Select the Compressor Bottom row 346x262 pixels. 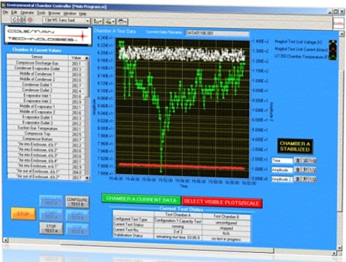46,139
